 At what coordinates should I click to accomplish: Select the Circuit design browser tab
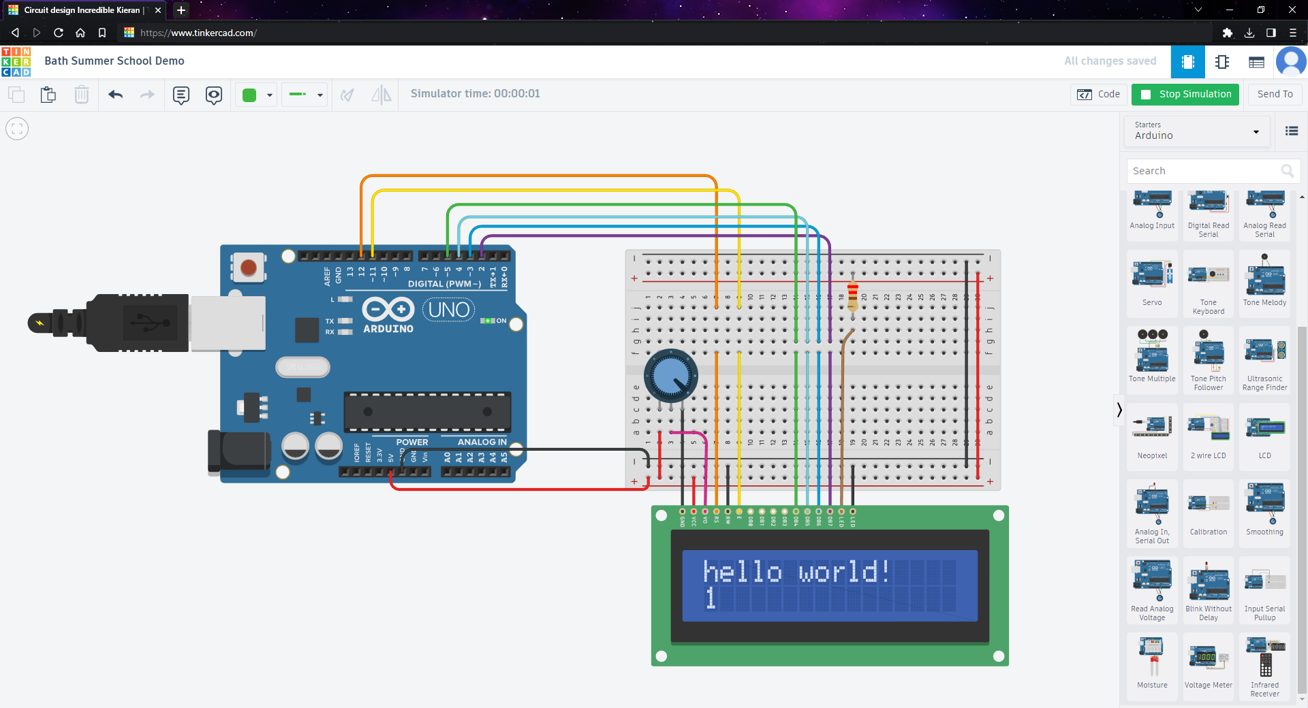coord(82,10)
